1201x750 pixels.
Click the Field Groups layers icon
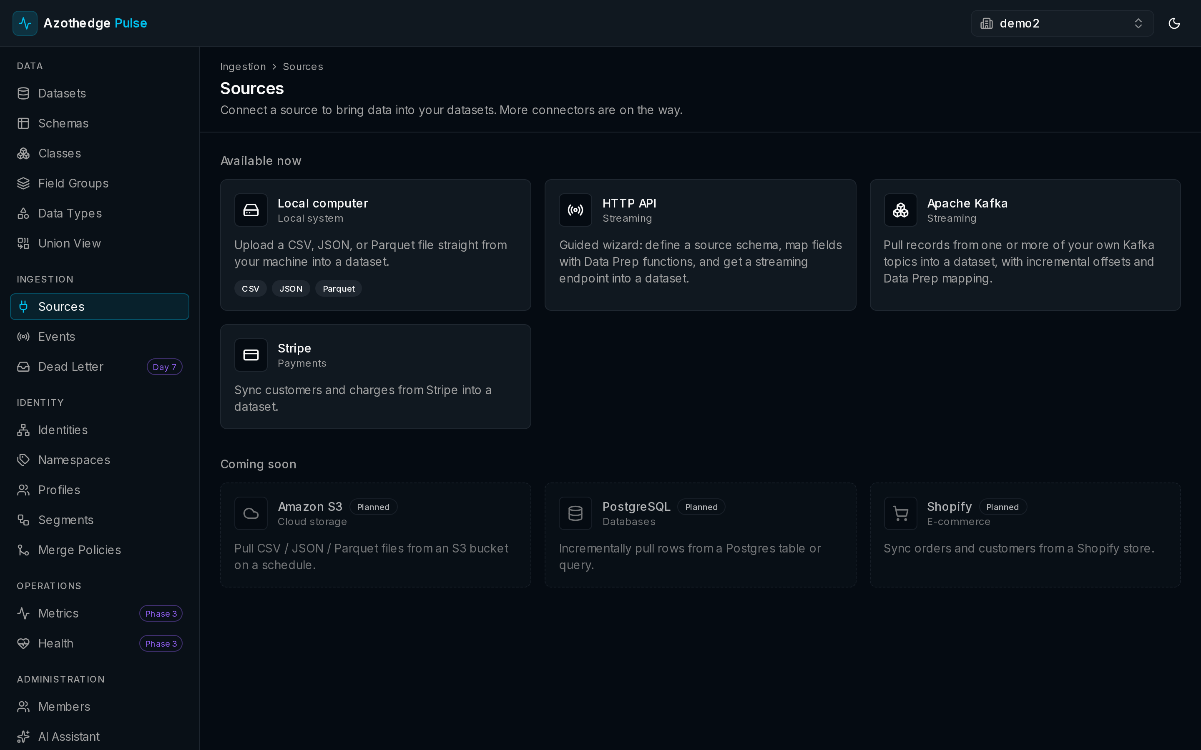[x=23, y=183]
